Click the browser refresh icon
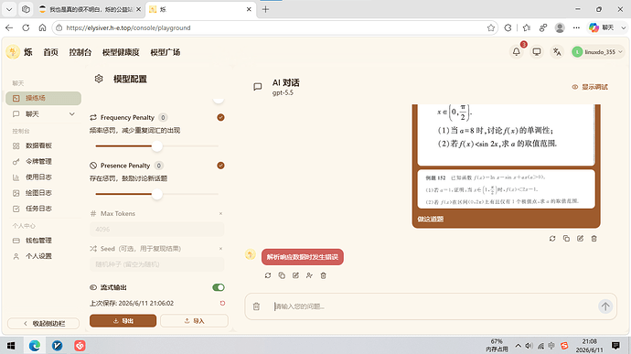The image size is (631, 354). click(x=26, y=27)
